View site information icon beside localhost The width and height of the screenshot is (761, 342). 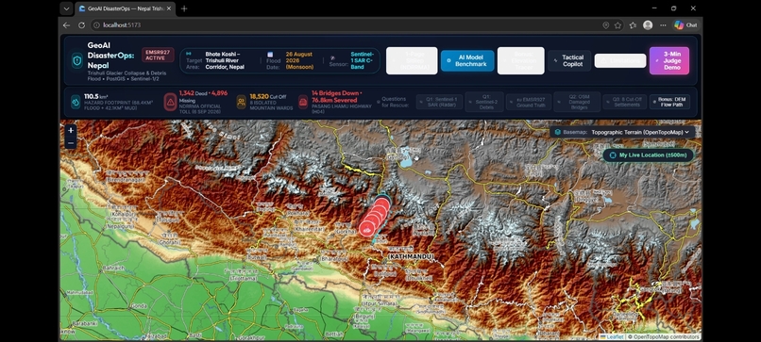96,25
